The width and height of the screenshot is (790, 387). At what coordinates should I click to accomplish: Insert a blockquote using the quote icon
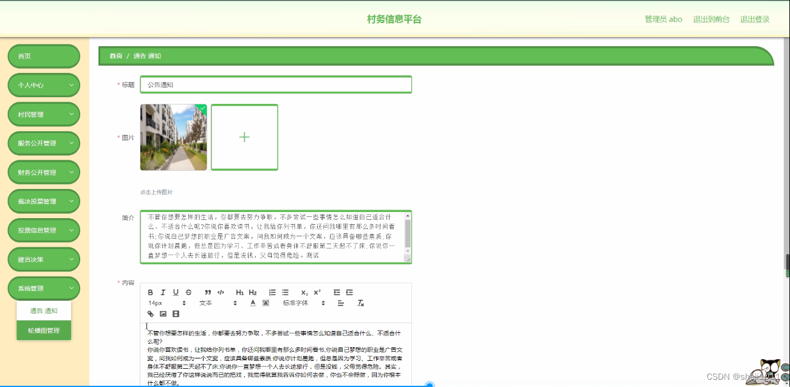pos(207,292)
